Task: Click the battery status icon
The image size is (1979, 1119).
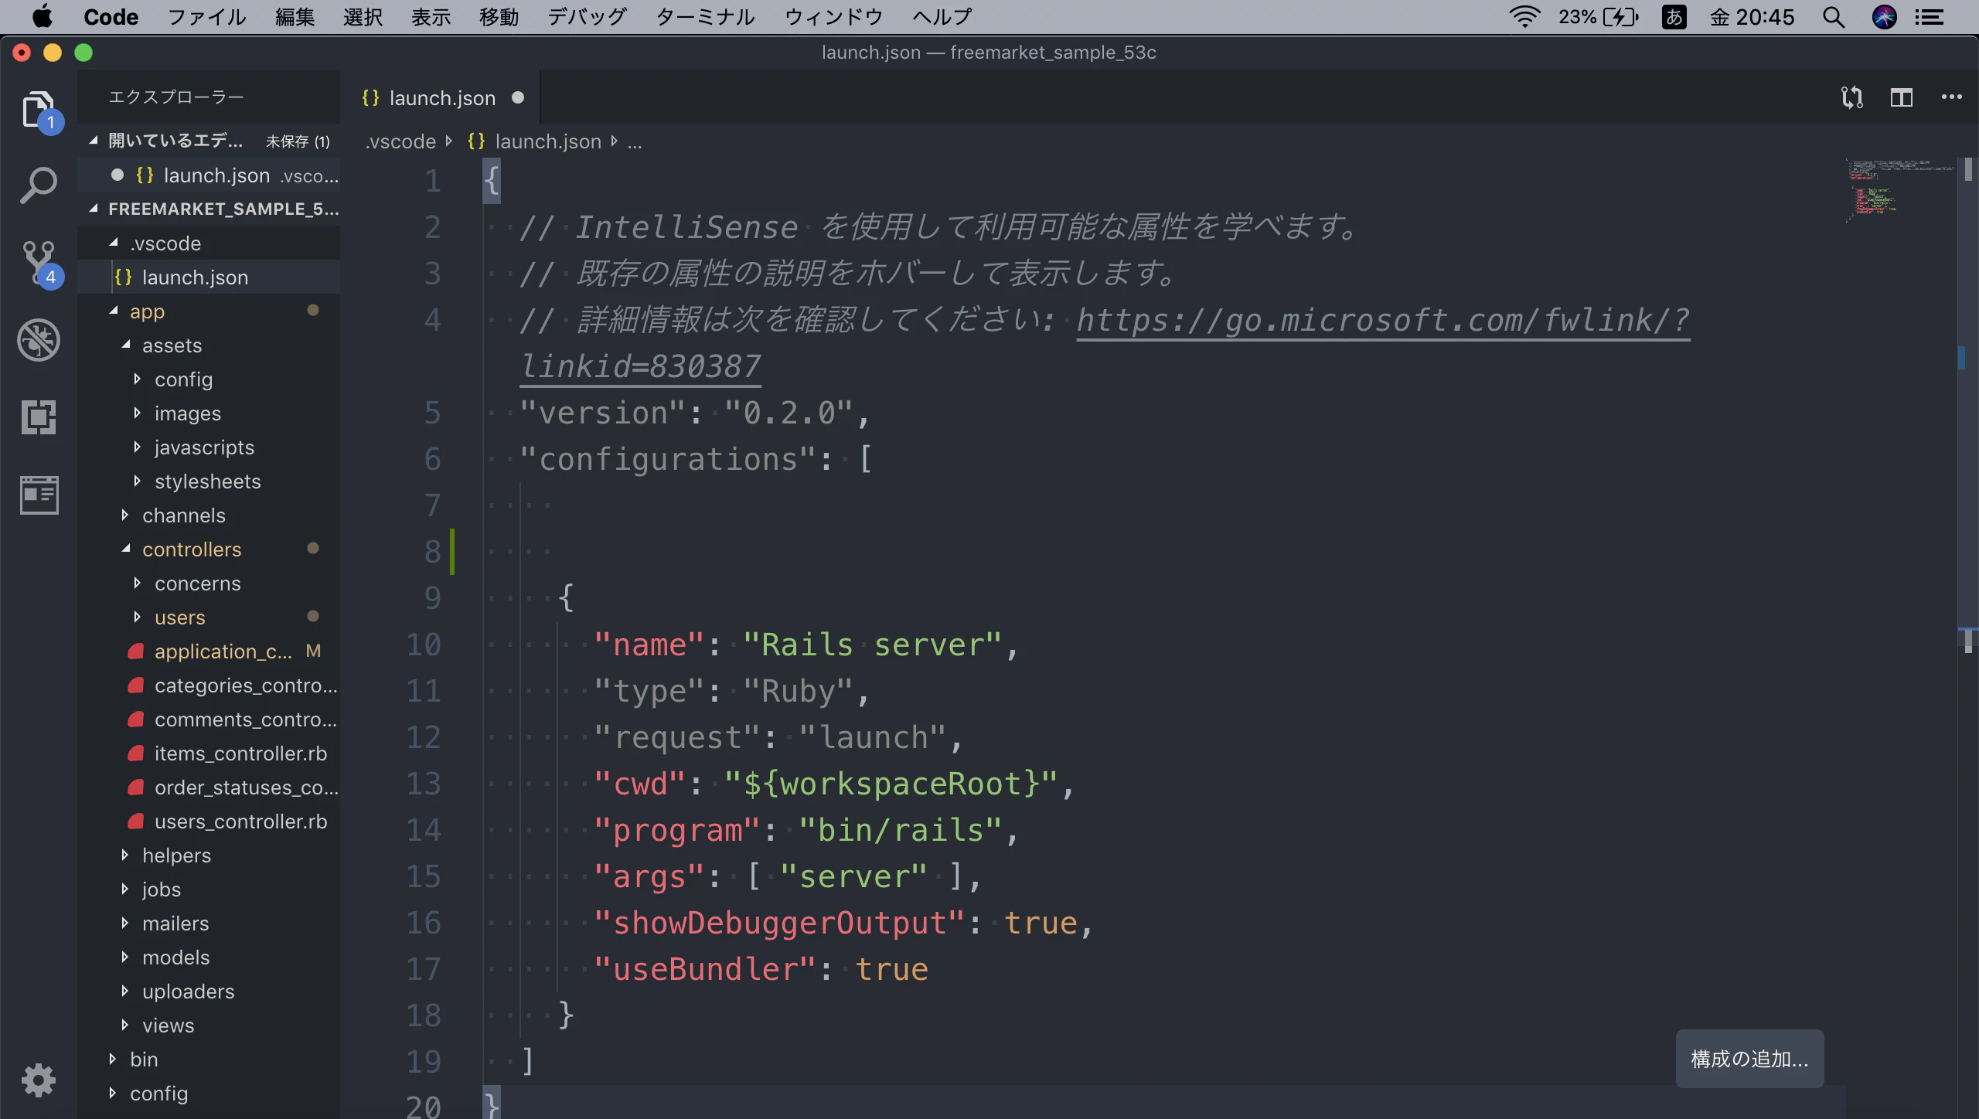Action: point(1620,17)
